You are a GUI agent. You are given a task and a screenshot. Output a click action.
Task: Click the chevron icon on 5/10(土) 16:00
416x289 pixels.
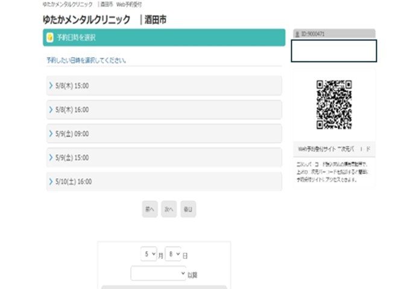click(51, 181)
